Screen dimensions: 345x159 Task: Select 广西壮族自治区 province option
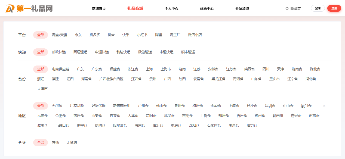pos(111,79)
